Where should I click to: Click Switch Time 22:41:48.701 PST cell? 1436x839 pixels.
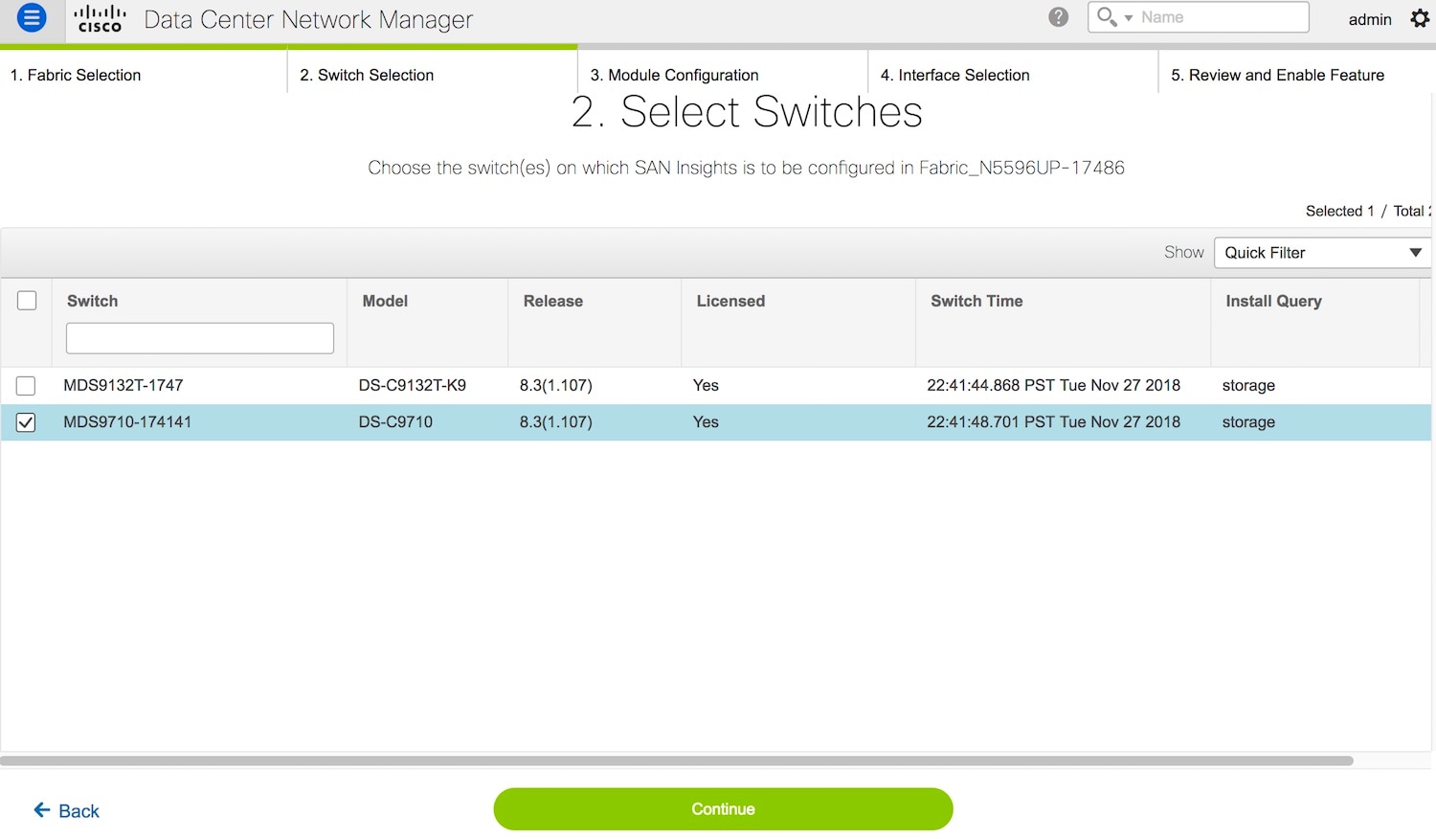click(1053, 421)
